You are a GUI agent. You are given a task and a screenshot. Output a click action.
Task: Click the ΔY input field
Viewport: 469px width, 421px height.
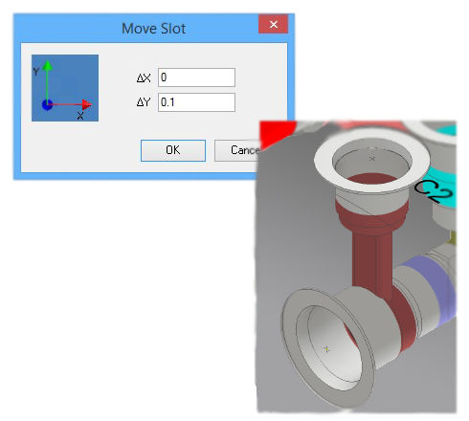196,102
